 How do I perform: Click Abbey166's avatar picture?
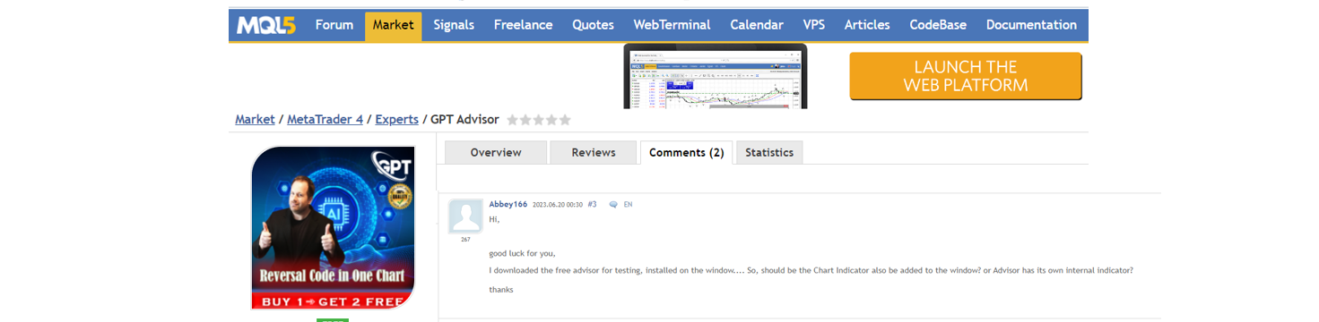point(465,216)
